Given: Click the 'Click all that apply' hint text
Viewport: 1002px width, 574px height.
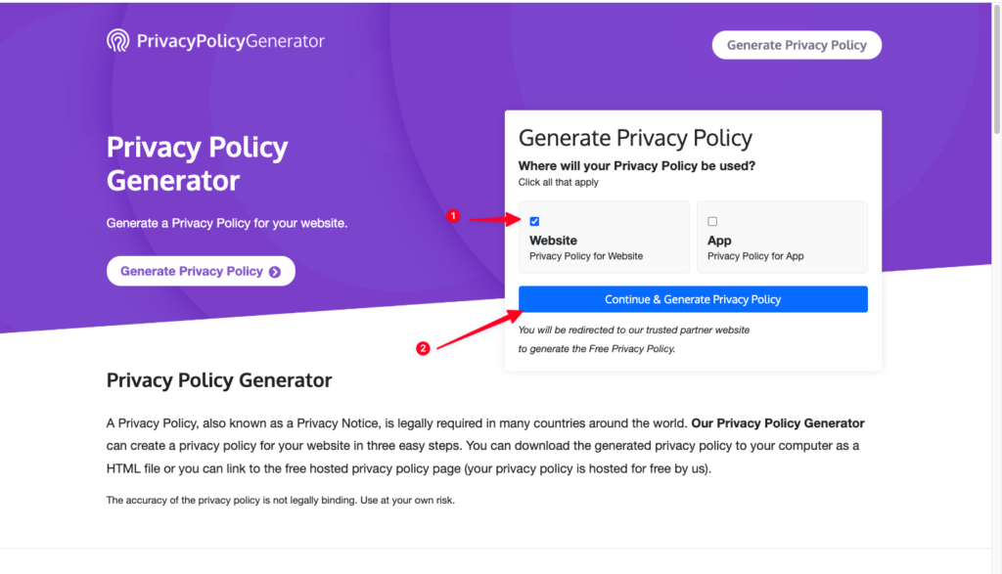Looking at the screenshot, I should click(x=558, y=182).
